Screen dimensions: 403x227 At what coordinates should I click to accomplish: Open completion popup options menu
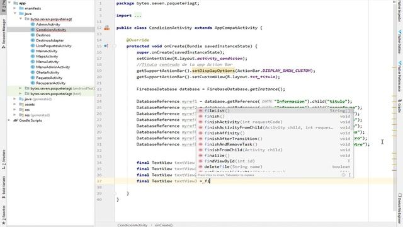pyautogui.click(x=349, y=175)
